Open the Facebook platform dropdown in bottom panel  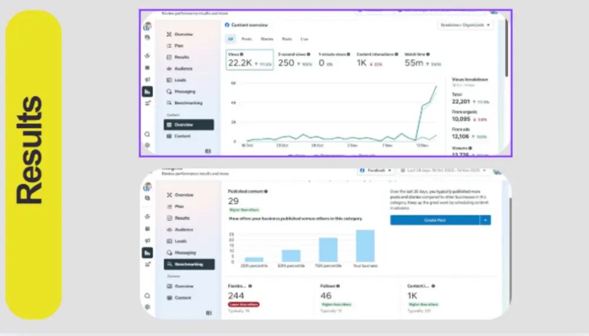376,171
